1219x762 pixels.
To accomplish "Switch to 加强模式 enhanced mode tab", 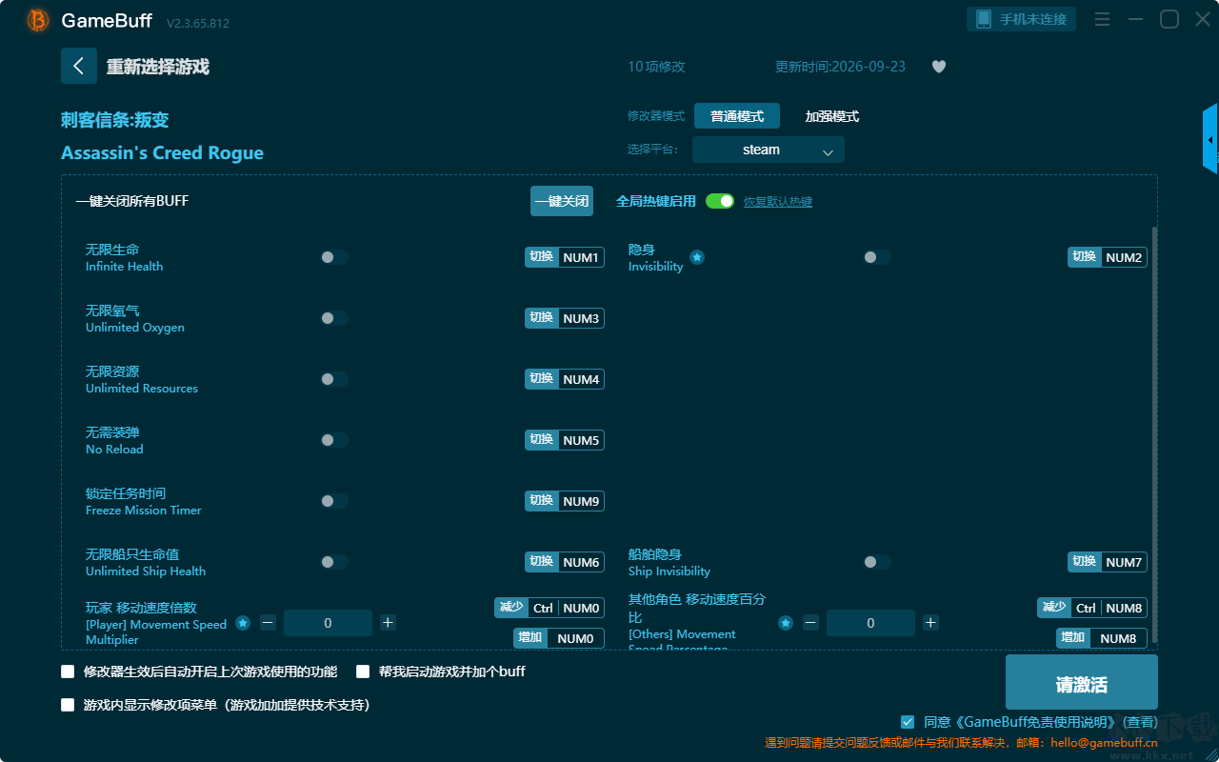I will 832,116.
